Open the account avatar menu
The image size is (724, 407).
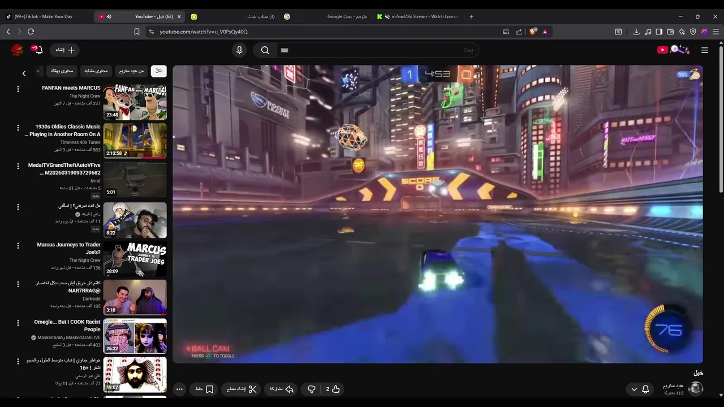(x=18, y=50)
